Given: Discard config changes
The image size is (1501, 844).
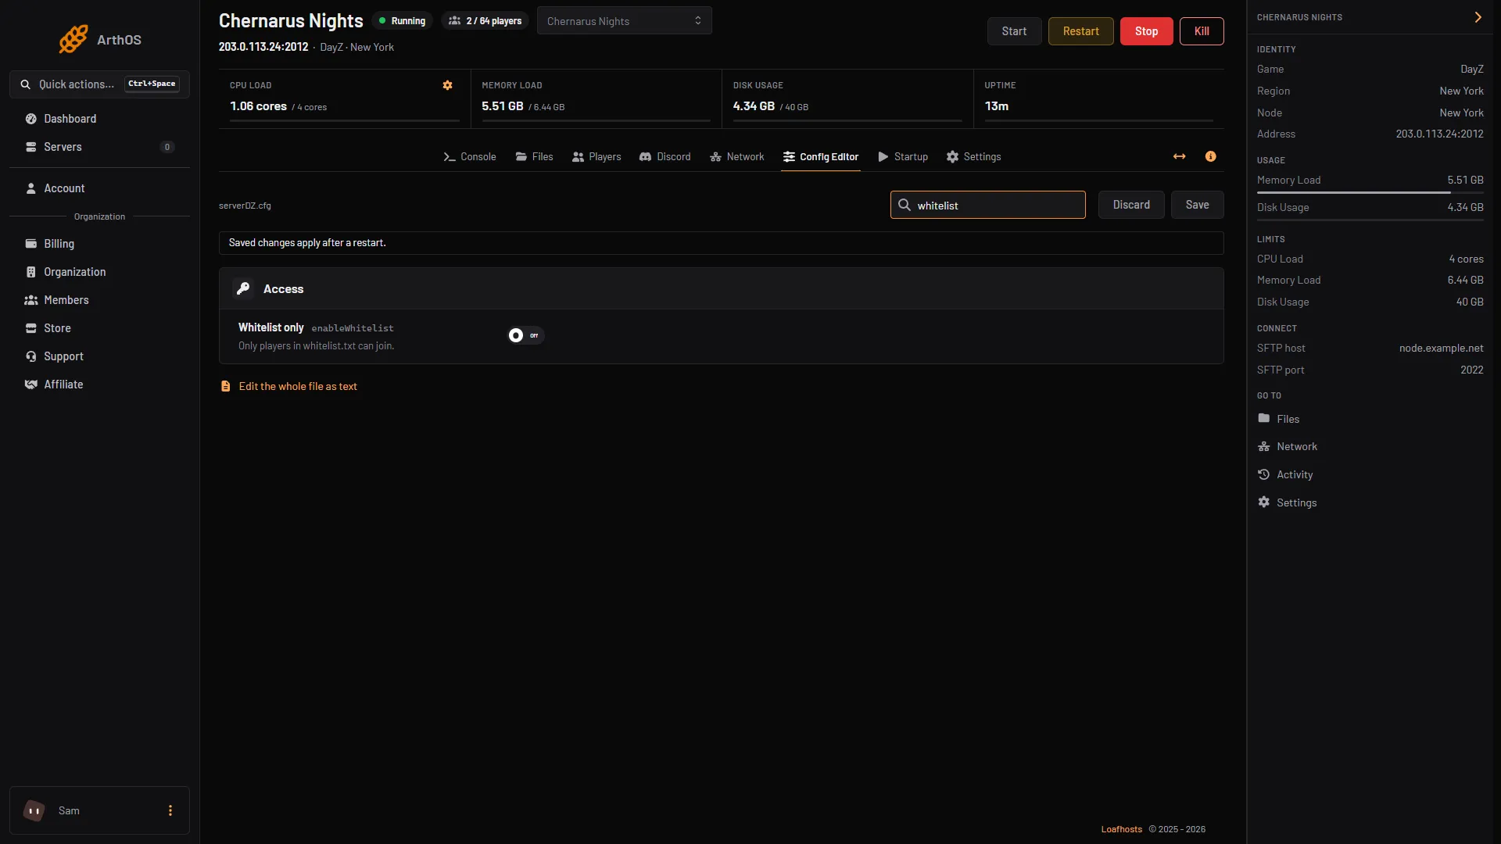Looking at the screenshot, I should click(1131, 205).
